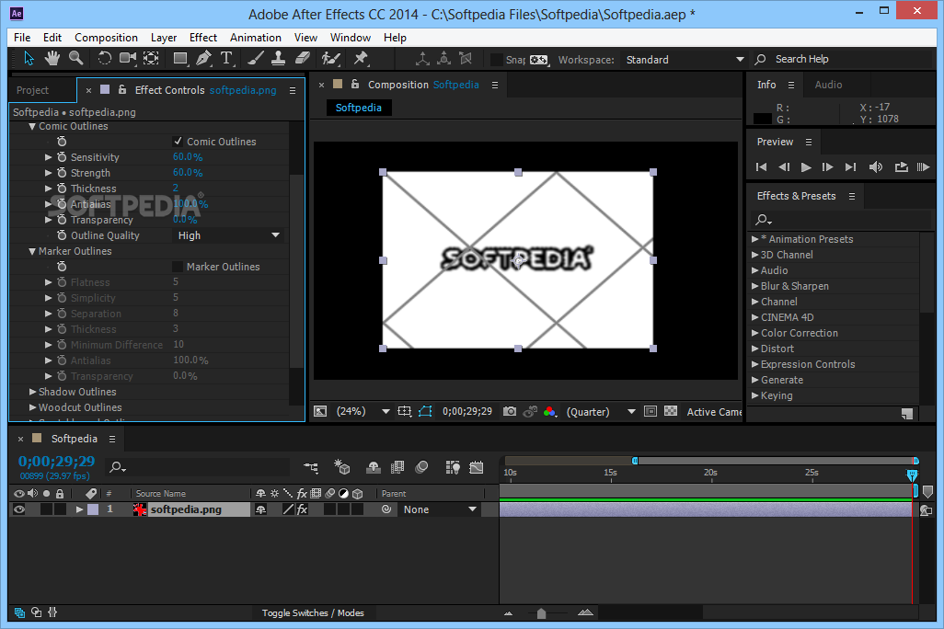Open the magnification ratio (24%) dropdown

pyautogui.click(x=363, y=411)
